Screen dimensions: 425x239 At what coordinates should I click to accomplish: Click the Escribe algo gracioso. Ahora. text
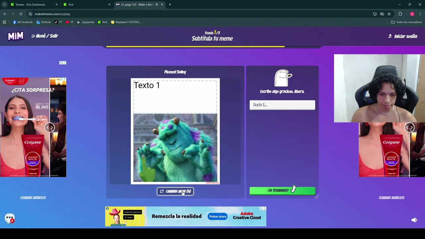click(282, 91)
